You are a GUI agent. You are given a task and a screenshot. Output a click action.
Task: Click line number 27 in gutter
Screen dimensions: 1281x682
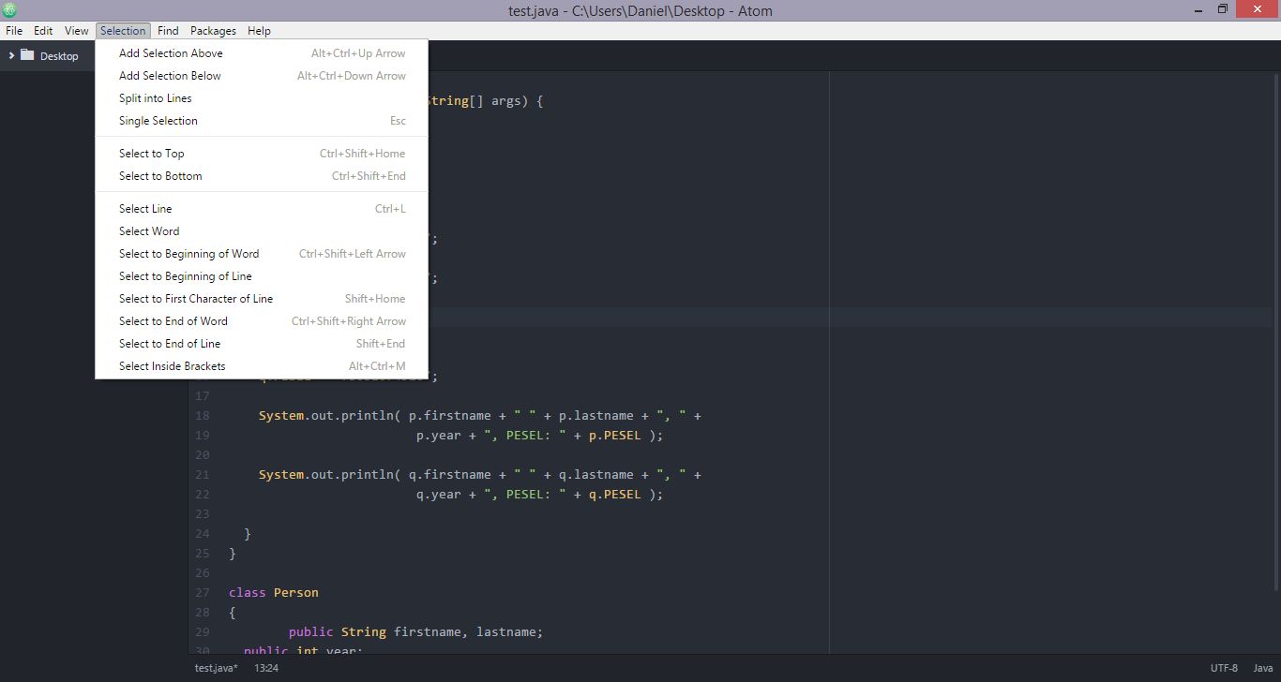tap(203, 593)
